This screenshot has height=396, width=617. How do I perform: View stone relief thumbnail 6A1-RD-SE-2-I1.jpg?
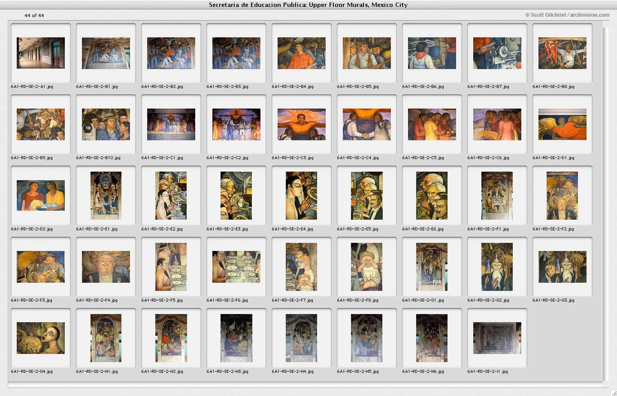tap(497, 338)
